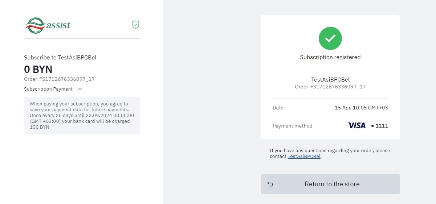Click the TestAsiBPCBel merchant name in receipt

330,80
